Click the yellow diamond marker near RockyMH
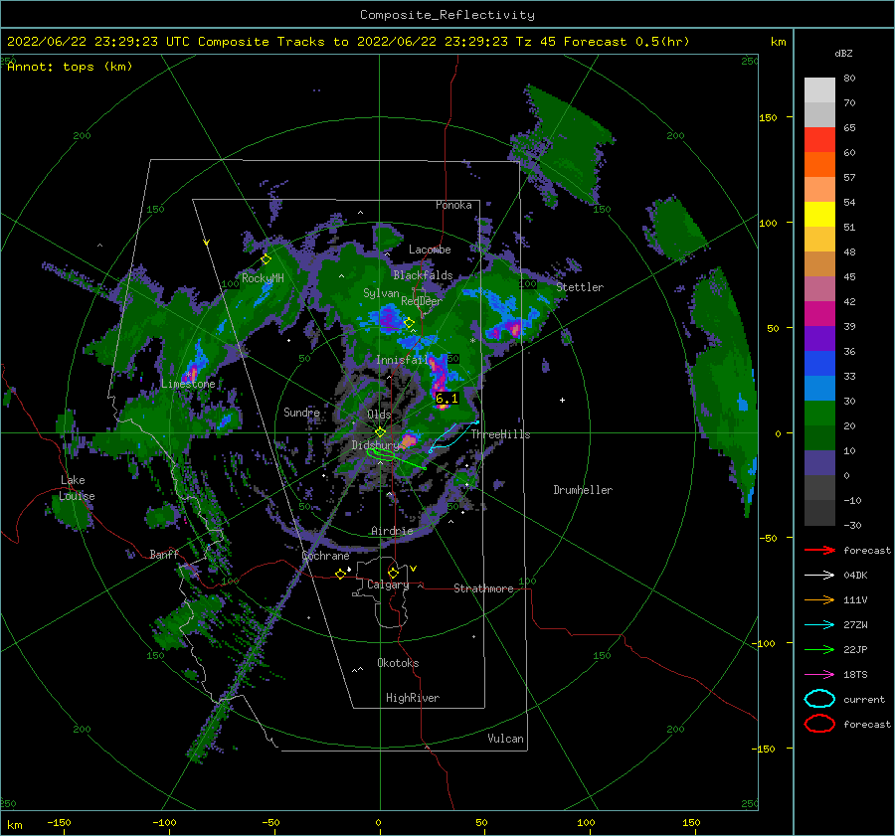The image size is (895, 836). [x=266, y=259]
